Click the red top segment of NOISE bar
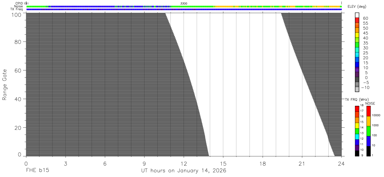Screen dimensions: 384x177 (x=368, y=111)
